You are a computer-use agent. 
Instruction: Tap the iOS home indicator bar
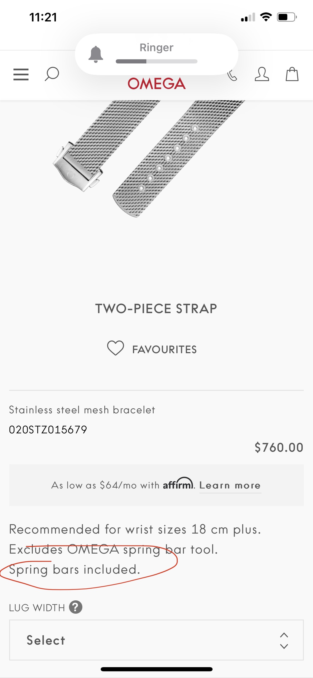156,669
